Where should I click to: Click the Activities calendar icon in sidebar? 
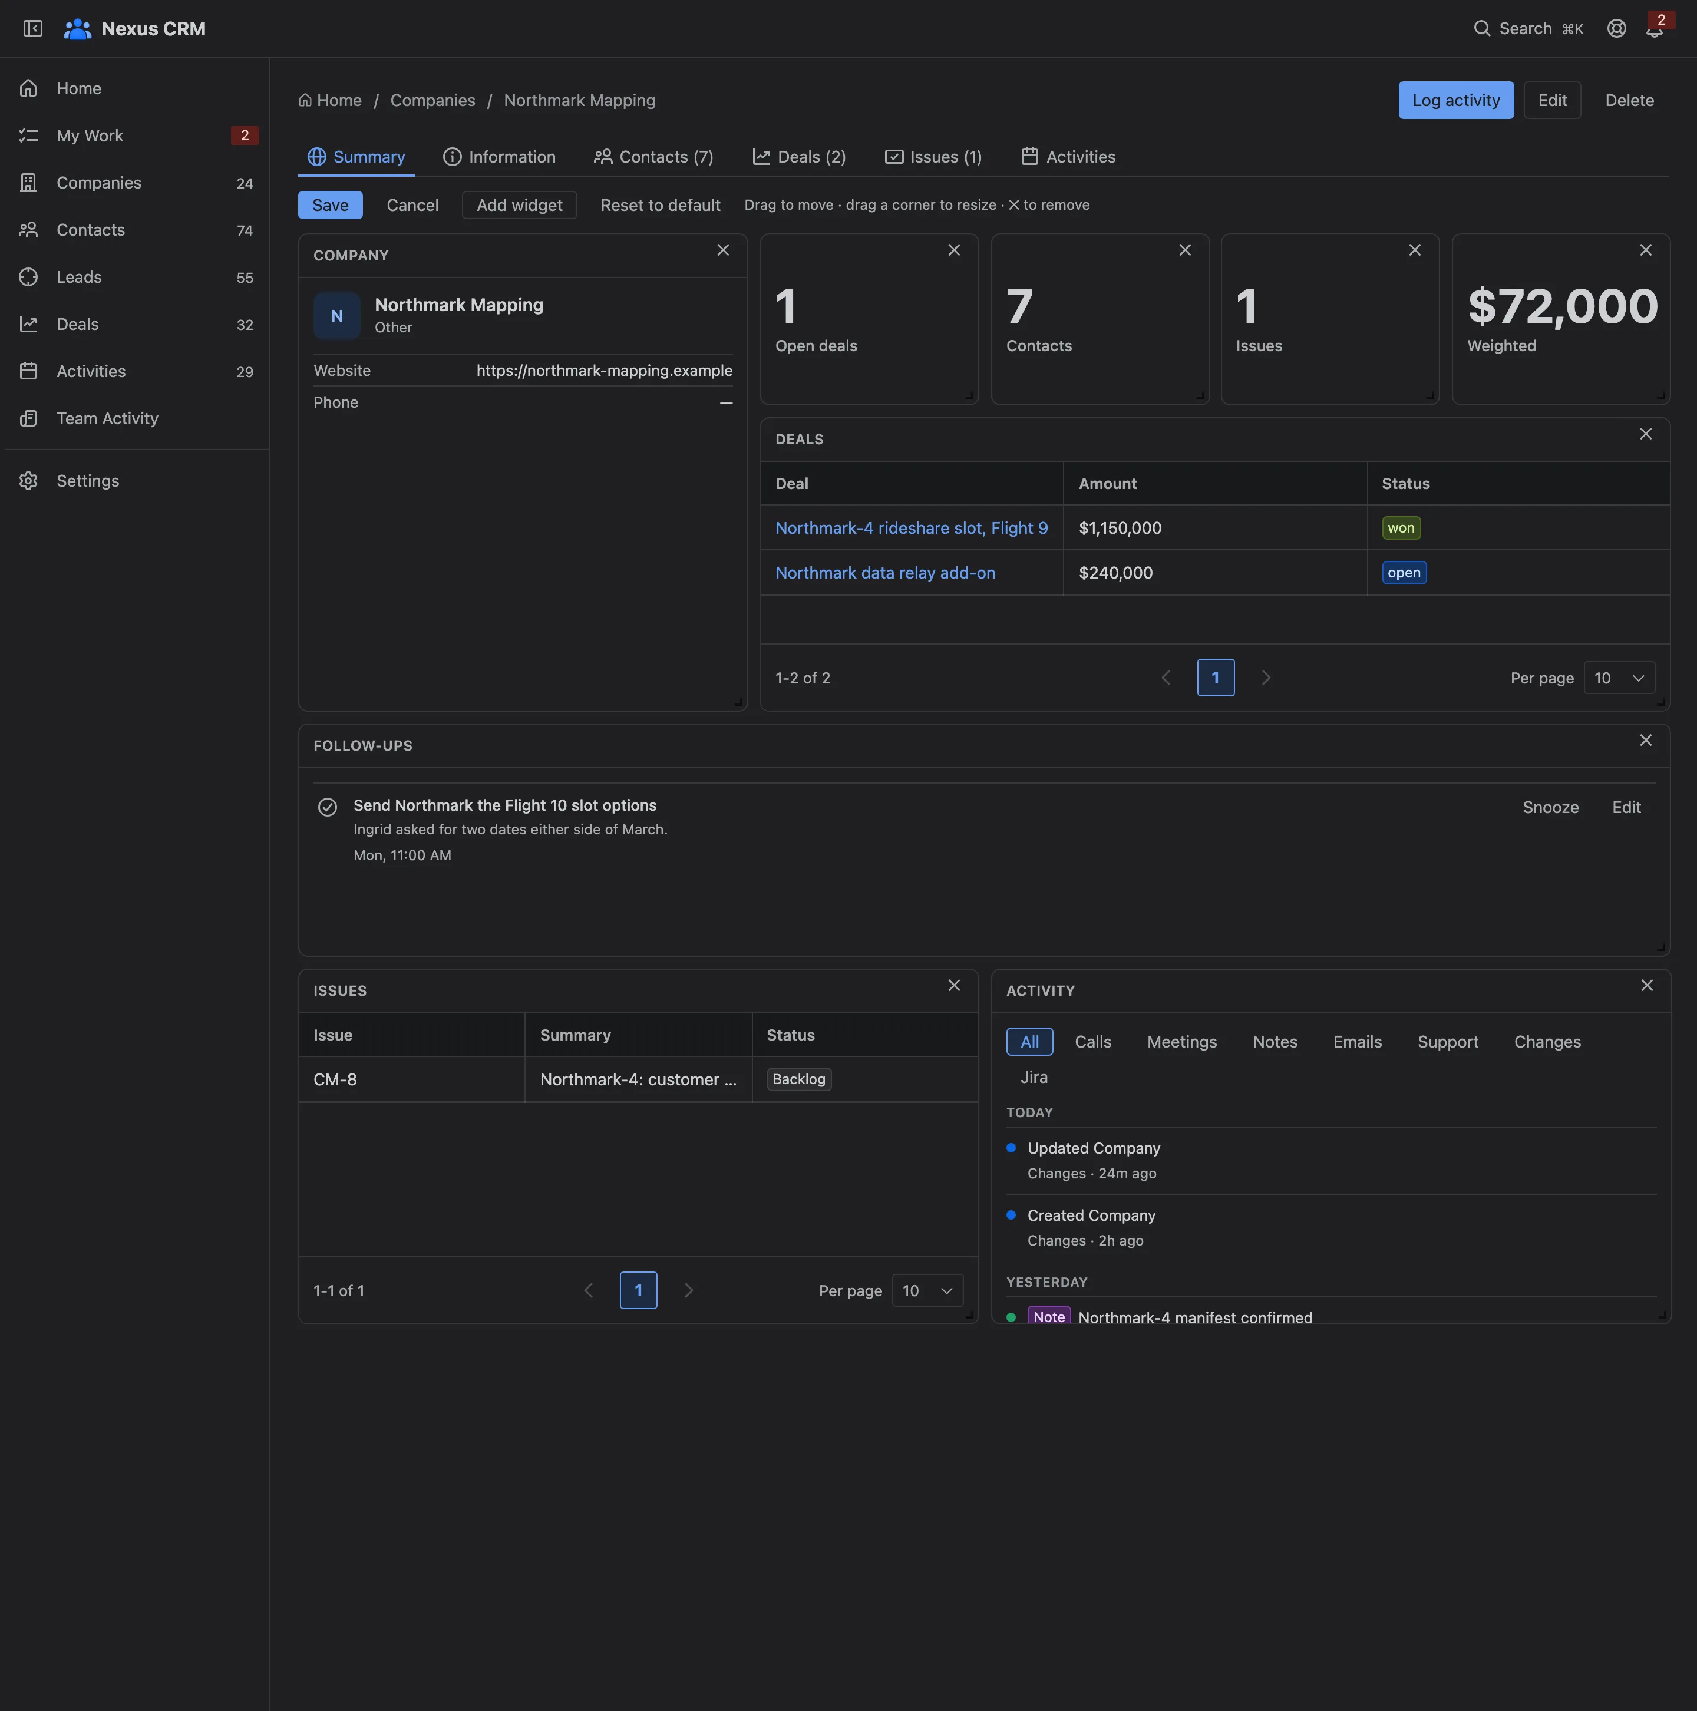click(x=28, y=371)
